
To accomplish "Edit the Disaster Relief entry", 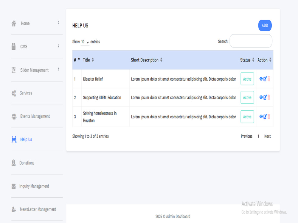I will click(x=265, y=79).
